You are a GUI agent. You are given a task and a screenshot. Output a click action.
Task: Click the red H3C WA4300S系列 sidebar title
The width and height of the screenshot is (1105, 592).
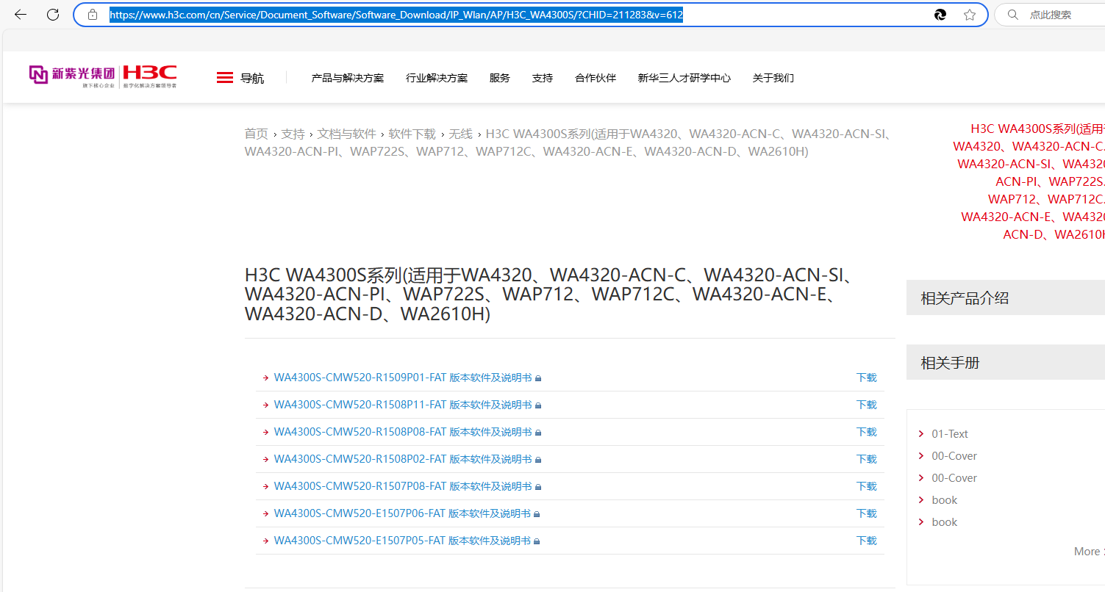pos(1029,181)
